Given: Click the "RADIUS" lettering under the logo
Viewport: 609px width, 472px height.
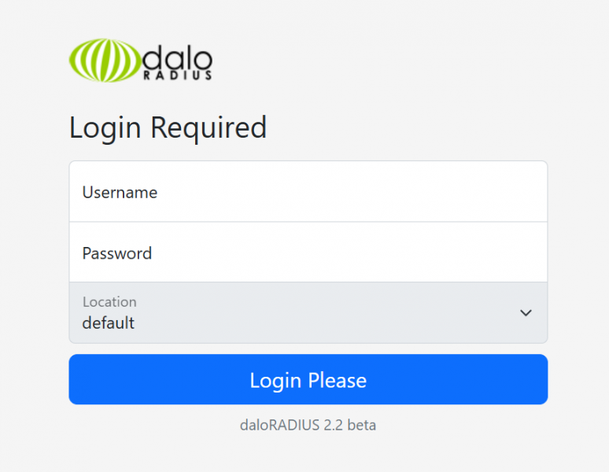Looking at the screenshot, I should [178, 75].
